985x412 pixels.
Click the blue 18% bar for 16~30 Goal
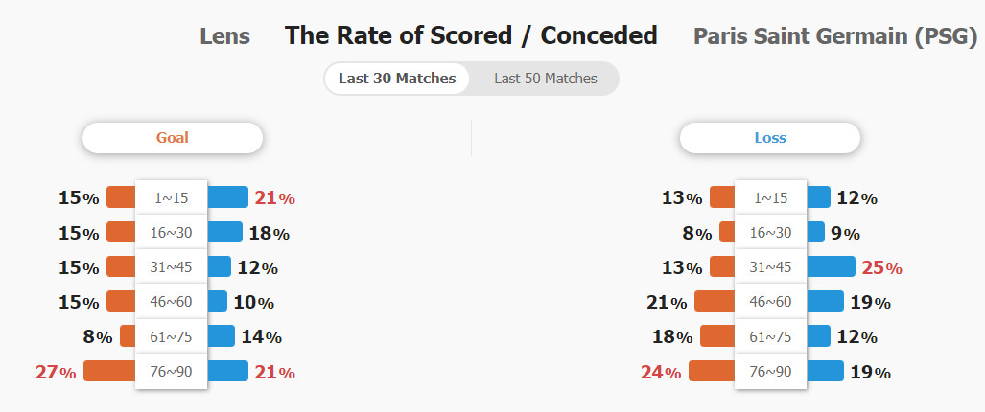coord(224,232)
